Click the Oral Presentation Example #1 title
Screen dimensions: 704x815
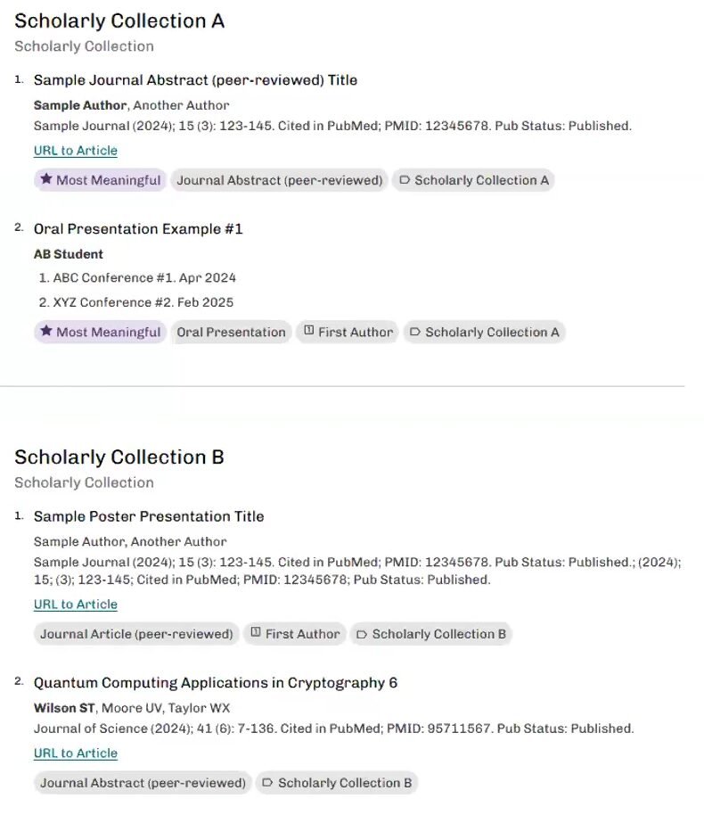138,229
